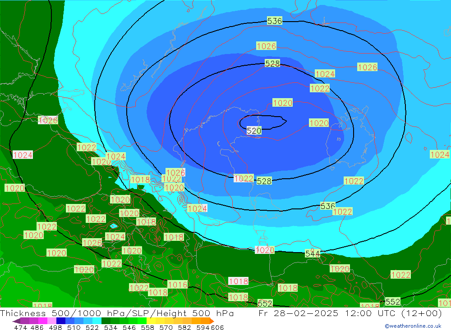The width and height of the screenshot is (451, 330).
Task: Click the 520 height contour label
Action: pyautogui.click(x=254, y=131)
